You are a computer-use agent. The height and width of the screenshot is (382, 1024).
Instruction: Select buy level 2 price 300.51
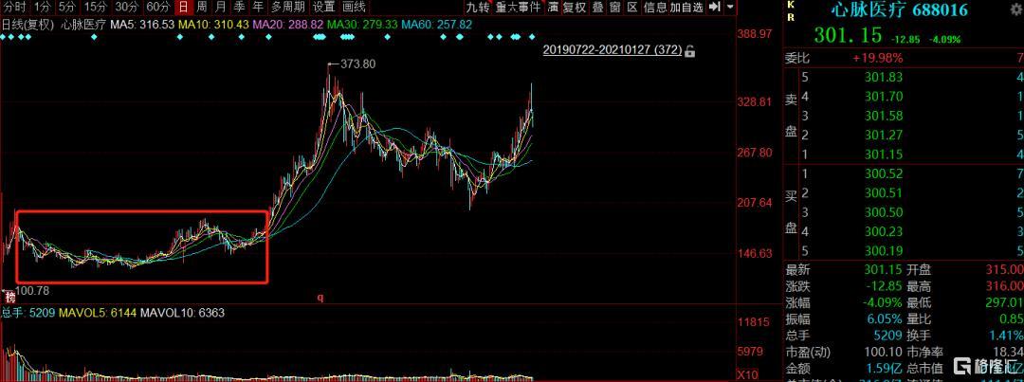(x=884, y=192)
